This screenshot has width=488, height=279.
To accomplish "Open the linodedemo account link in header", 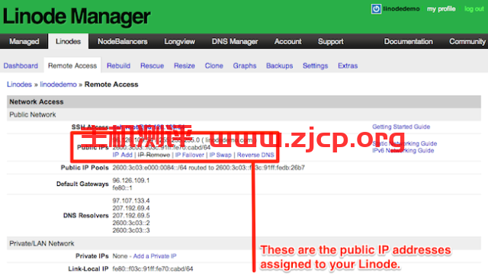I will click(x=401, y=9).
